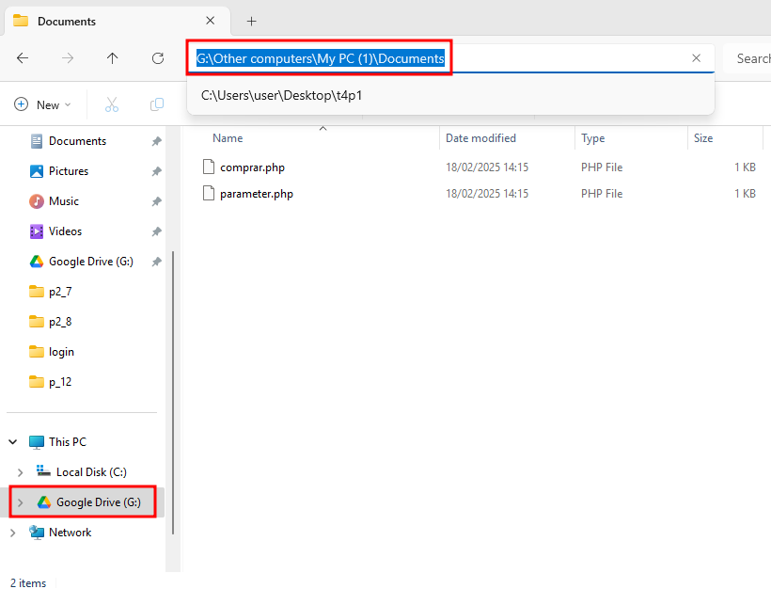The width and height of the screenshot is (771, 589).
Task: Click the plus icon in New button
Action: (21, 104)
